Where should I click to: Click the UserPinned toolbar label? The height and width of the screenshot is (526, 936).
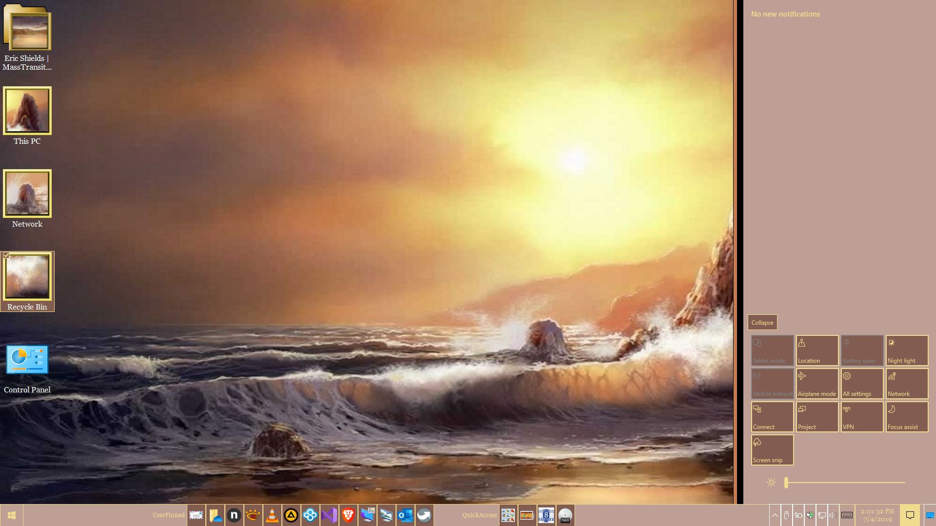[x=168, y=515]
